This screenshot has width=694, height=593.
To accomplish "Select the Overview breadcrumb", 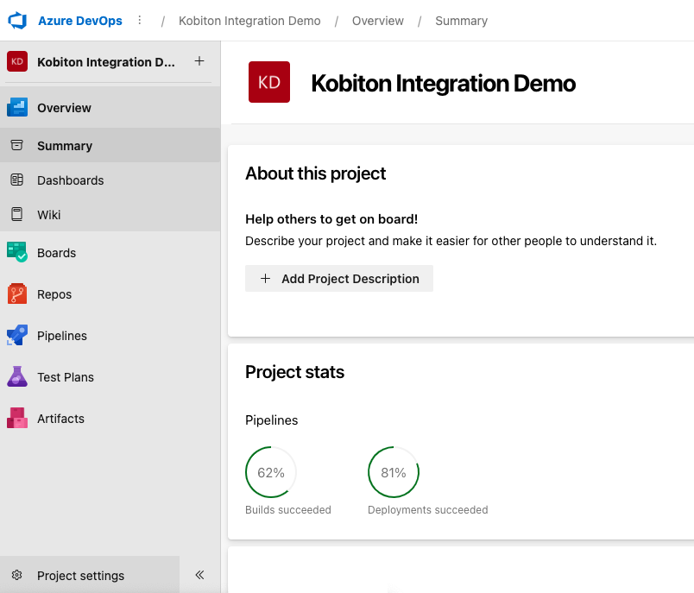I will (378, 21).
